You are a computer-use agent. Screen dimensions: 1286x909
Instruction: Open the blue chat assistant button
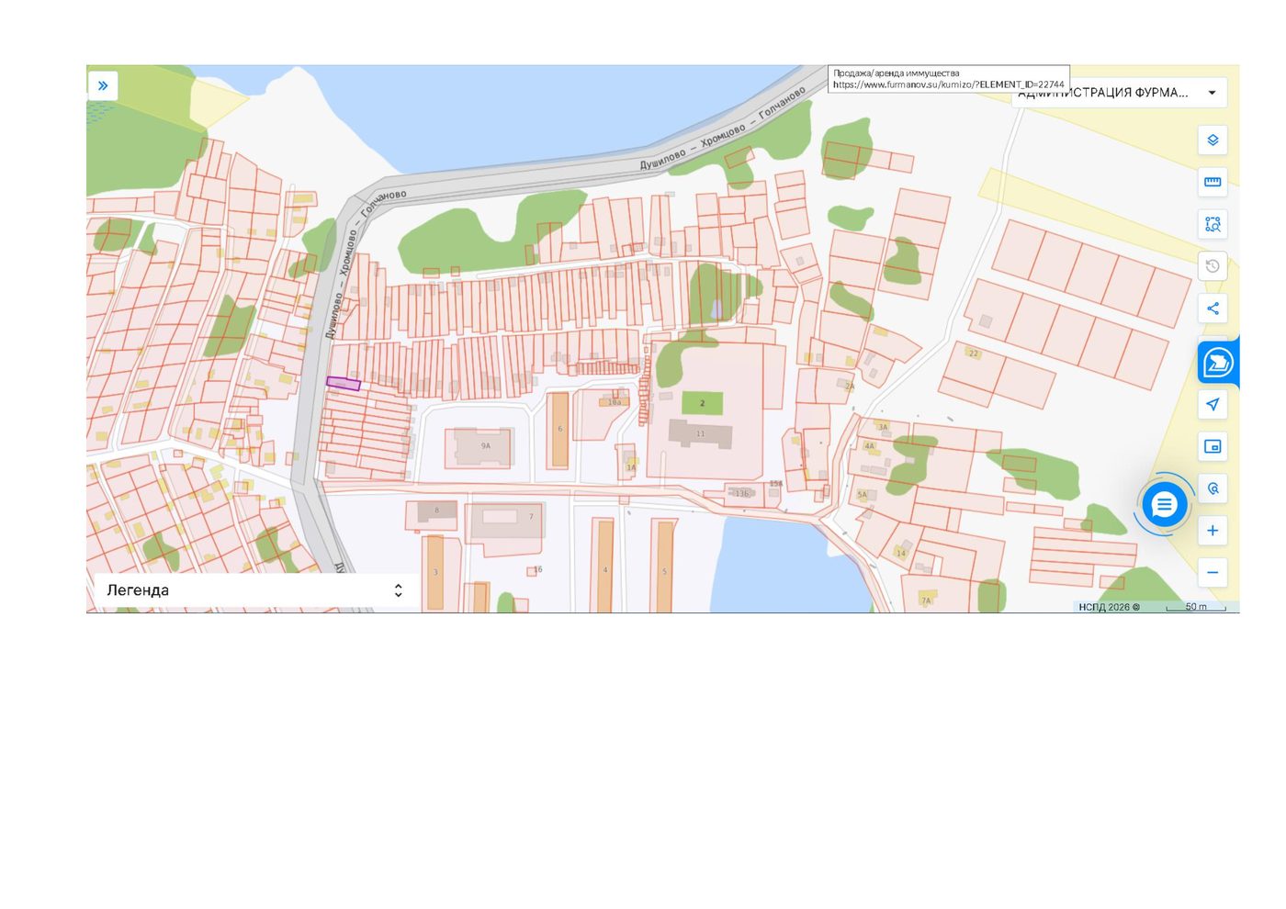[1164, 504]
